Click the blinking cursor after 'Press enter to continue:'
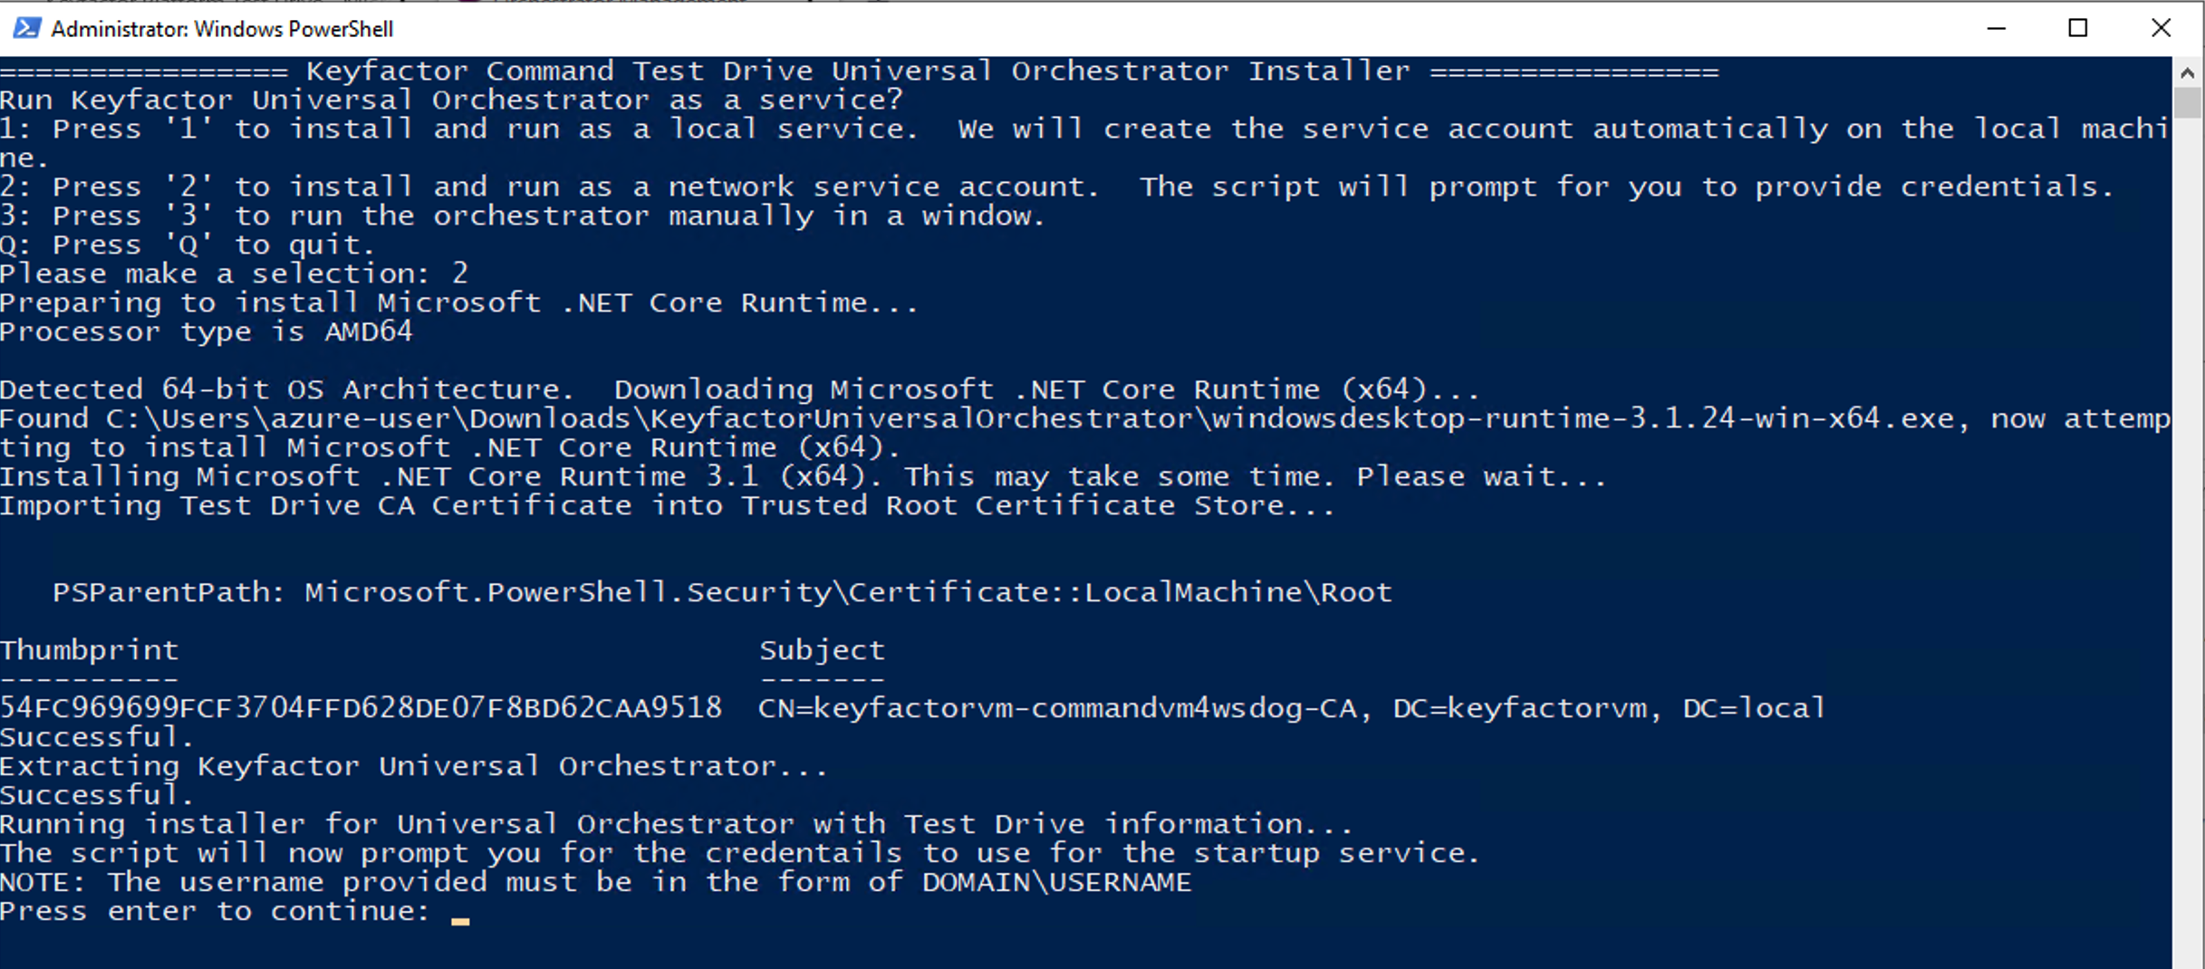Image resolution: width=2205 pixels, height=969 pixels. coord(460,918)
